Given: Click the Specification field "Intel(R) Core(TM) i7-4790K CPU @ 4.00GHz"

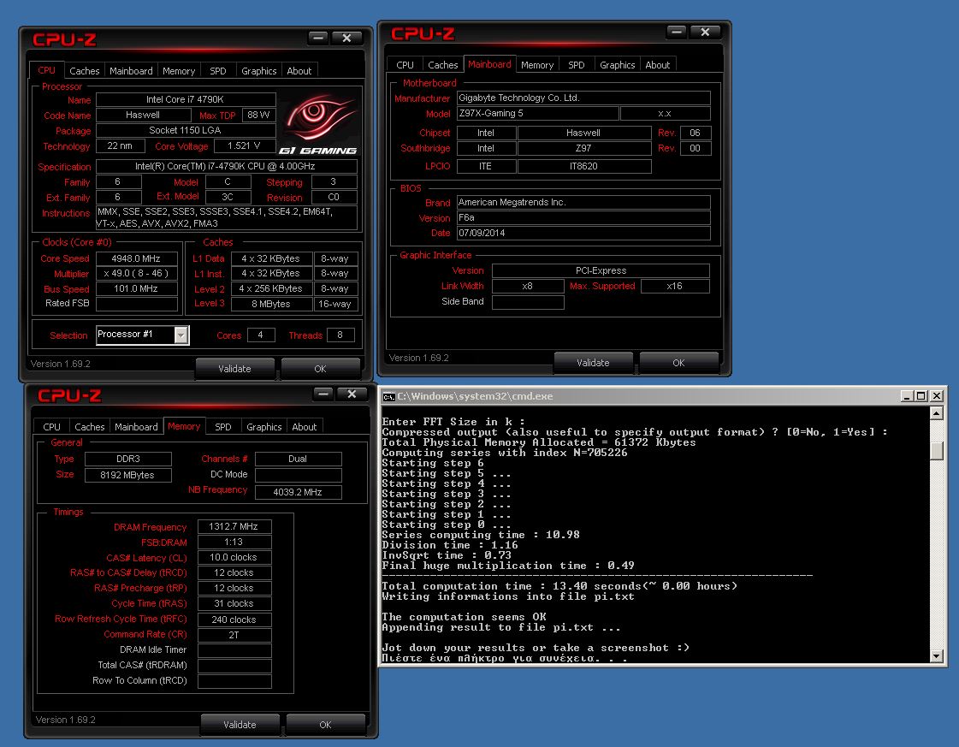Looking at the screenshot, I should [227, 166].
